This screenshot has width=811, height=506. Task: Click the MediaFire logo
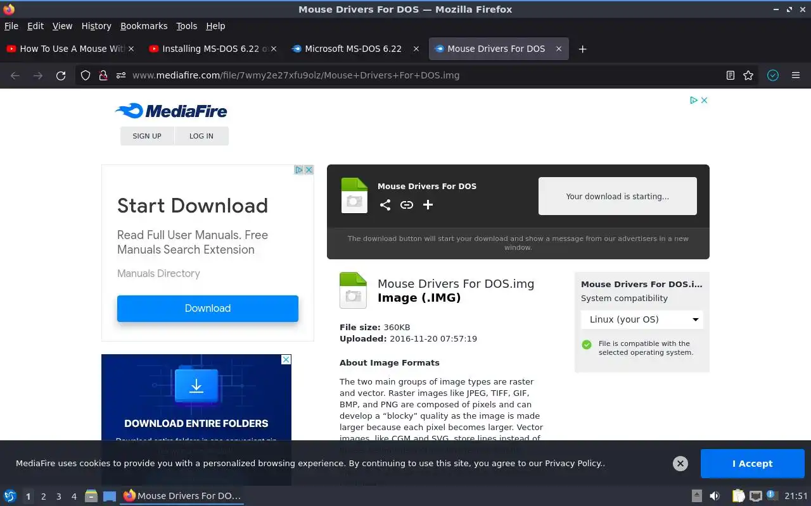click(x=171, y=111)
